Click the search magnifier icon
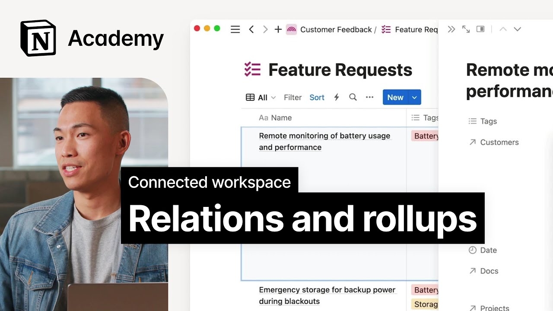The image size is (553, 311). pos(353,97)
